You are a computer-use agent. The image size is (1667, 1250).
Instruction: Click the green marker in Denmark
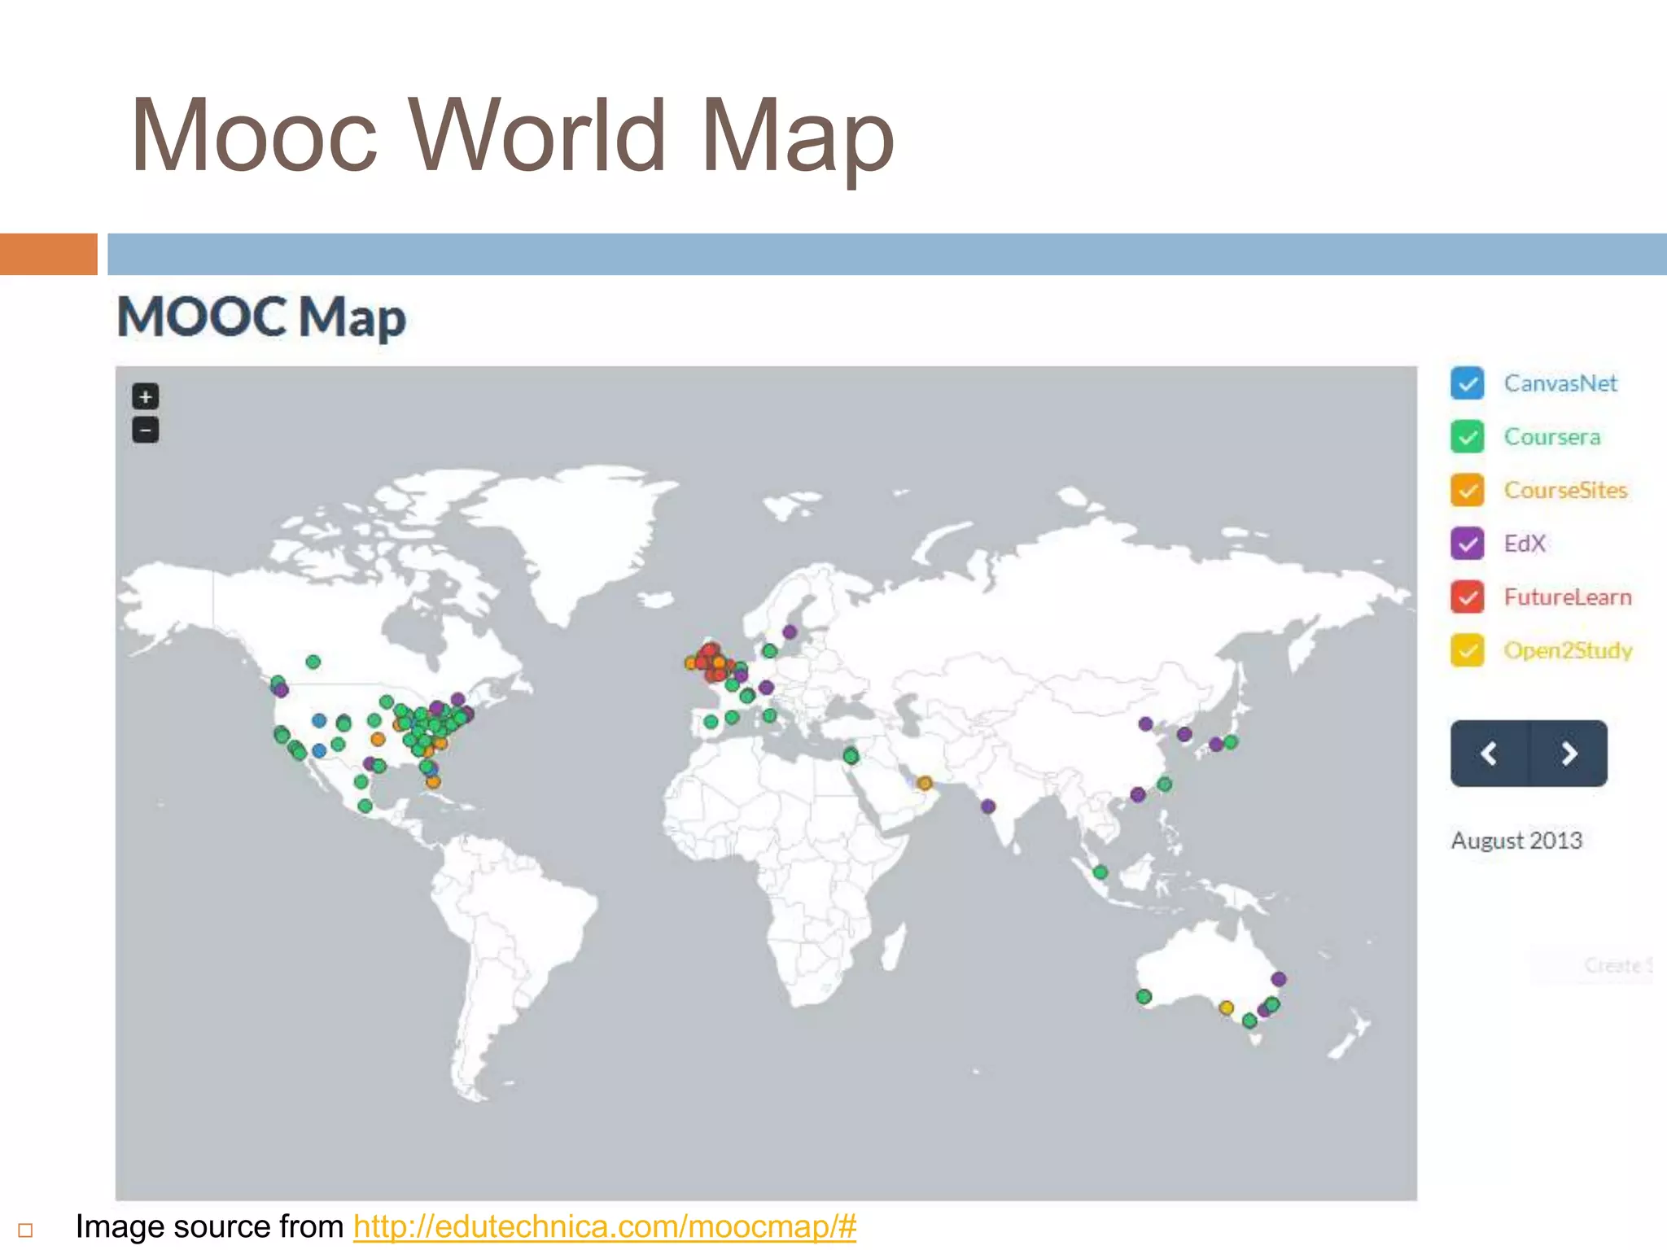pos(769,650)
